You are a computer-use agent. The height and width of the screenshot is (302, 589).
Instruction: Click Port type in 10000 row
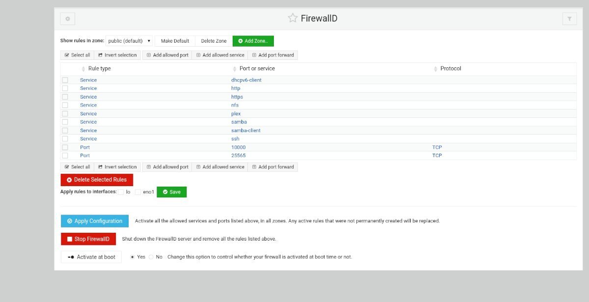pos(85,147)
